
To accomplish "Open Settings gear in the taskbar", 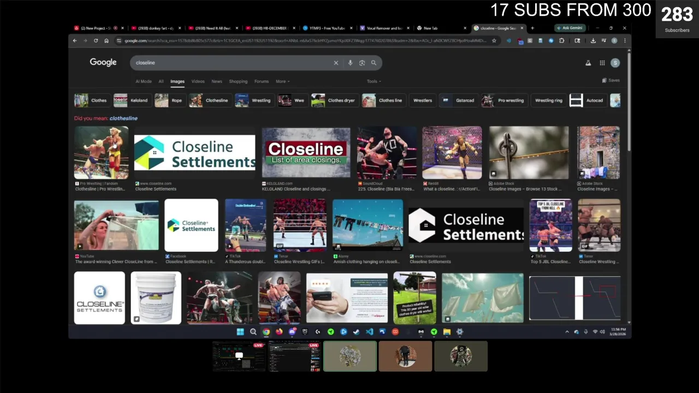I will tap(460, 331).
